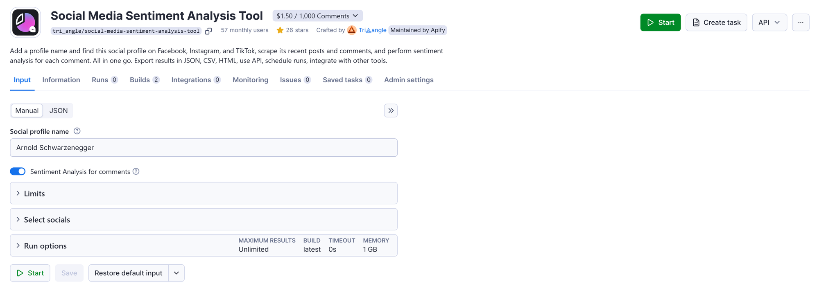Click the Social Media Sentiment Analysis Tool logo
The width and height of the screenshot is (819, 286).
25,23
